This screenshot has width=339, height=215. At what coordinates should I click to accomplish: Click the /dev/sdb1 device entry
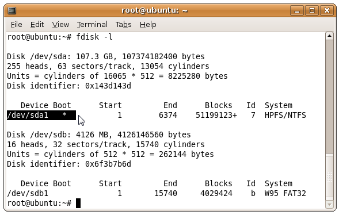[x=28, y=193]
